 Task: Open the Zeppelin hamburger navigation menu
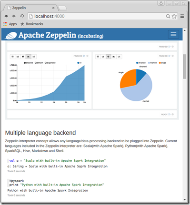[173, 34]
